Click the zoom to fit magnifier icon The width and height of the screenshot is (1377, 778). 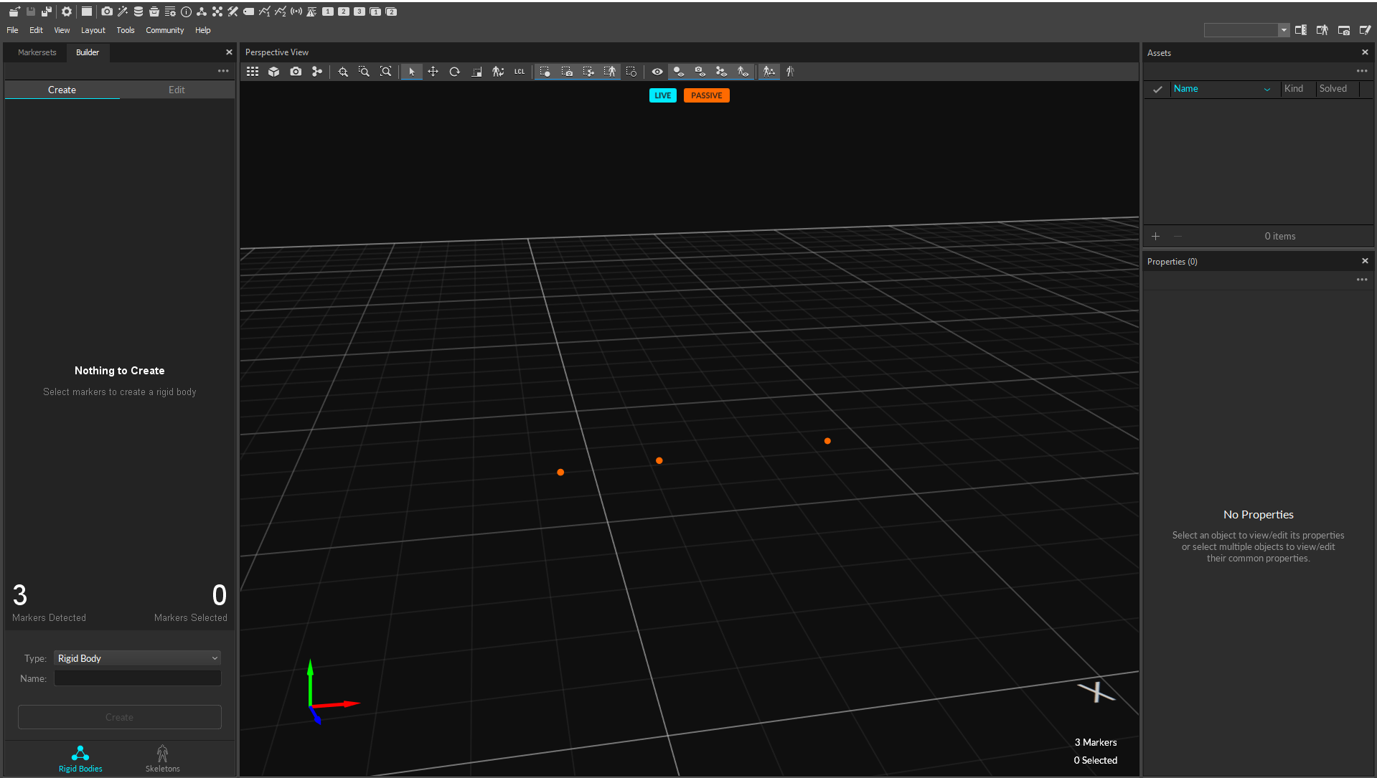point(385,72)
